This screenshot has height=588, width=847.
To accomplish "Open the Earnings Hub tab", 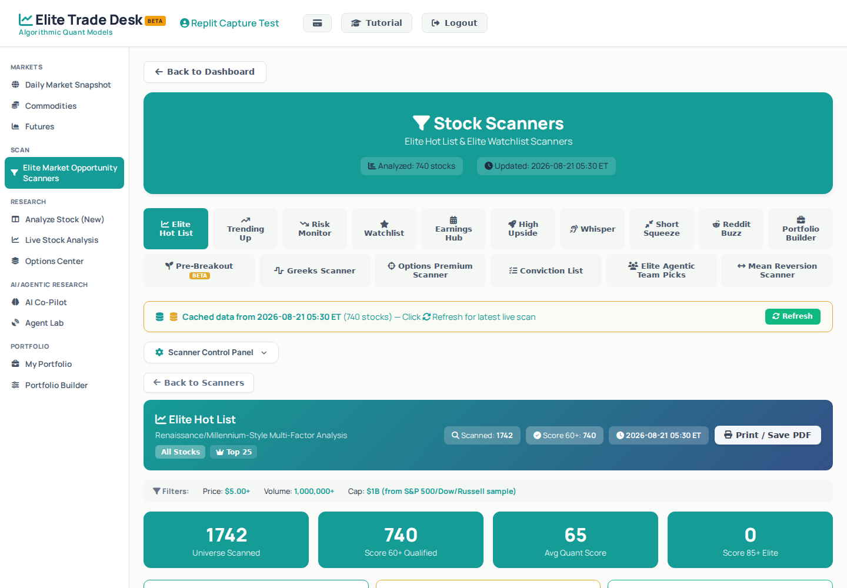I will coord(453,229).
